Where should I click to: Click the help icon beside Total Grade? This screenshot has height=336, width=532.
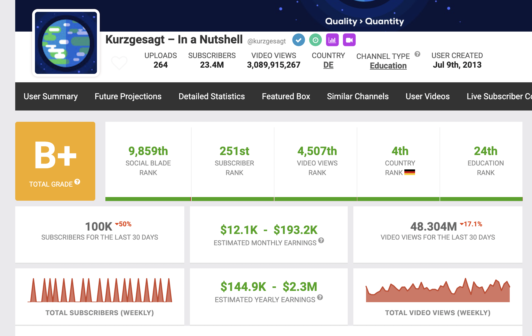pyautogui.click(x=77, y=182)
